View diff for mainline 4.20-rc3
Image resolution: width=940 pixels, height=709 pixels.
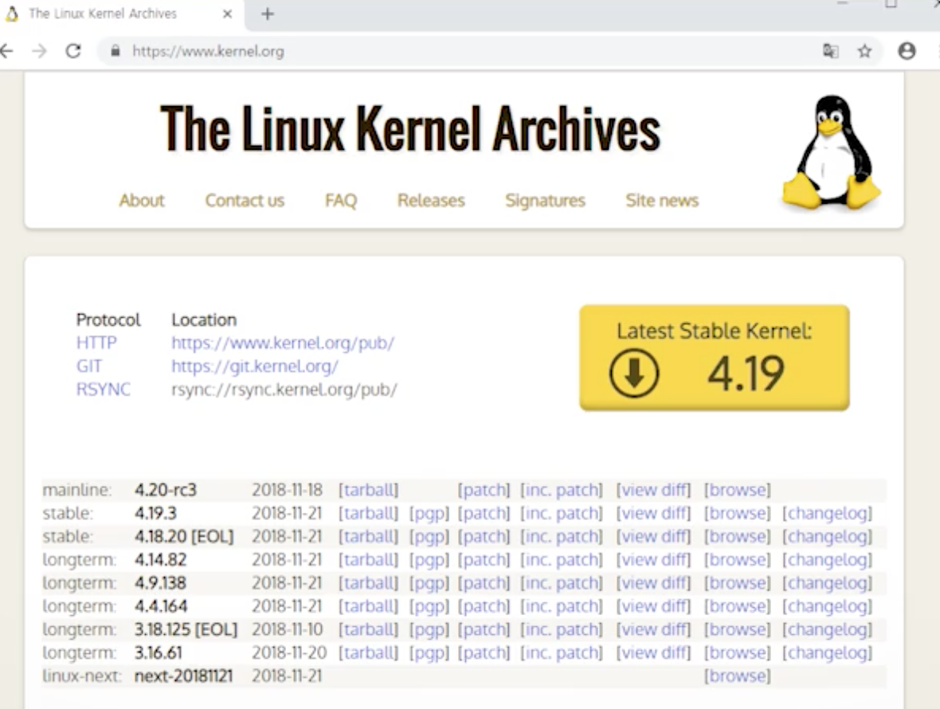(x=653, y=490)
